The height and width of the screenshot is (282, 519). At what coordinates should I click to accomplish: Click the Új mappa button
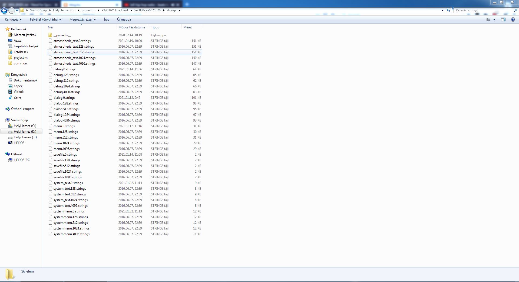pyautogui.click(x=124, y=19)
